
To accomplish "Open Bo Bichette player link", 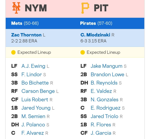I will [35, 83].
